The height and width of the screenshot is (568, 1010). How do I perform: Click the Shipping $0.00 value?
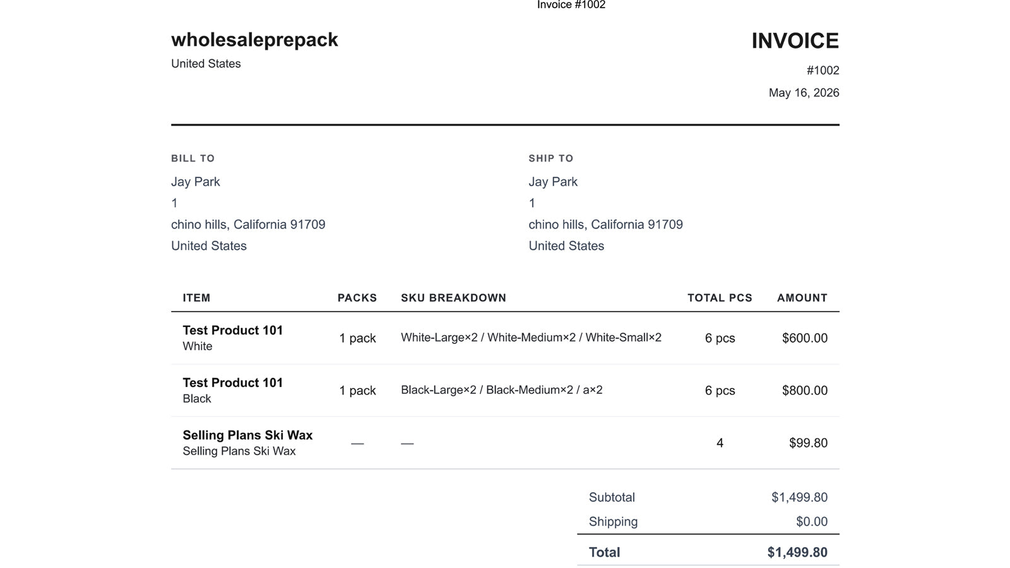[811, 522]
